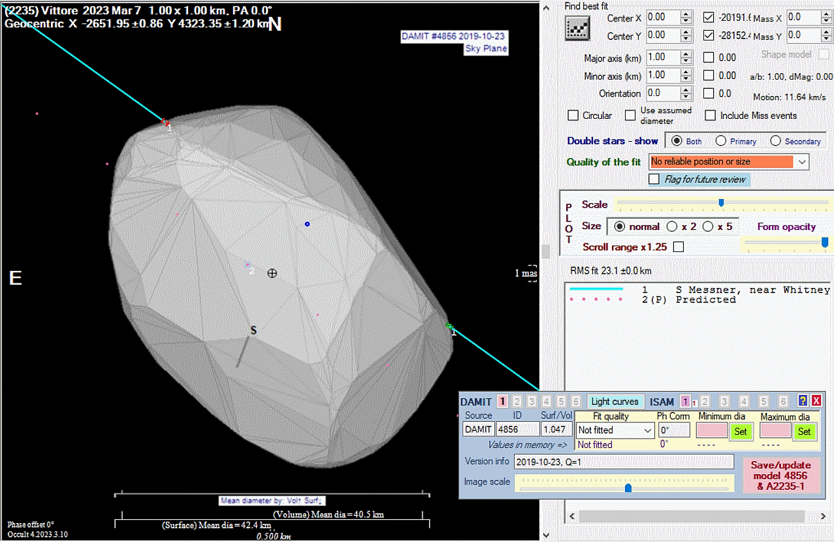Enable the Circular checkbox

(573, 116)
